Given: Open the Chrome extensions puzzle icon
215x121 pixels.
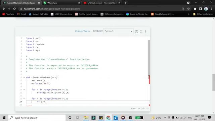Looking at the screenshot, I should (195, 9).
